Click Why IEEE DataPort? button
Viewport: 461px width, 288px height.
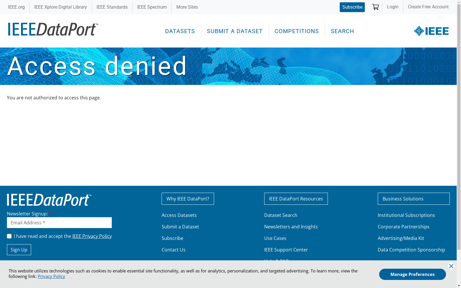click(x=188, y=199)
